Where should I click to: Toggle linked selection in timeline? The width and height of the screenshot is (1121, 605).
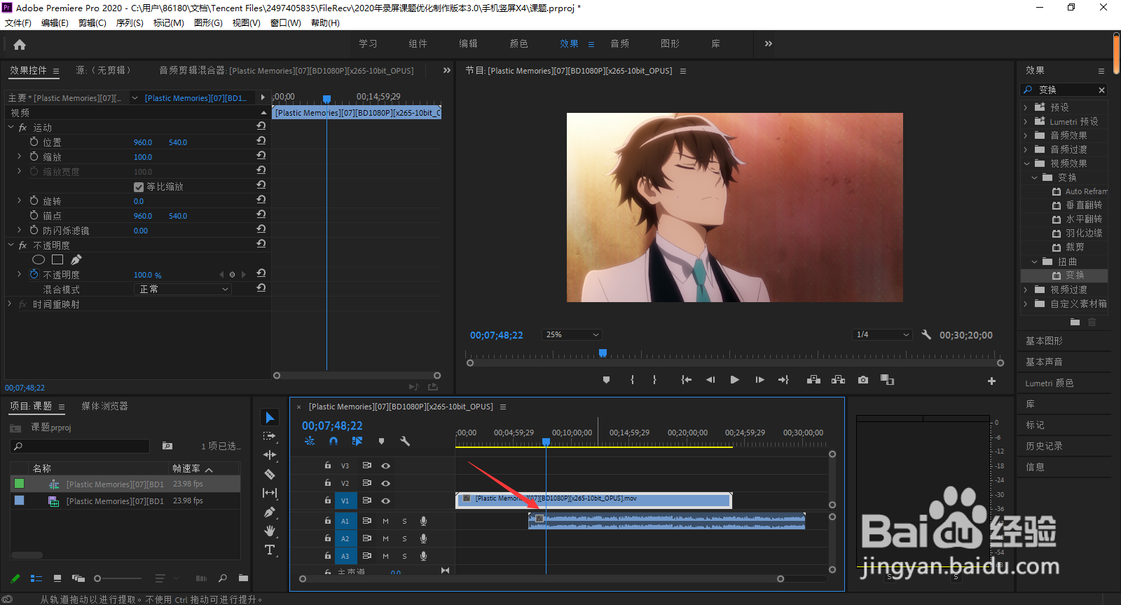pos(357,441)
